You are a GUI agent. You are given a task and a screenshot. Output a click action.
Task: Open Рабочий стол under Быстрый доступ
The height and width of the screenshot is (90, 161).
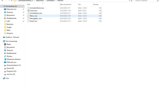pos(11,9)
